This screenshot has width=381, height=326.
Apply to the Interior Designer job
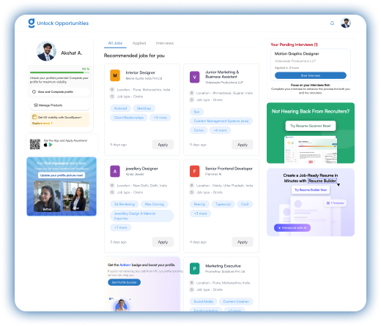[x=163, y=145]
